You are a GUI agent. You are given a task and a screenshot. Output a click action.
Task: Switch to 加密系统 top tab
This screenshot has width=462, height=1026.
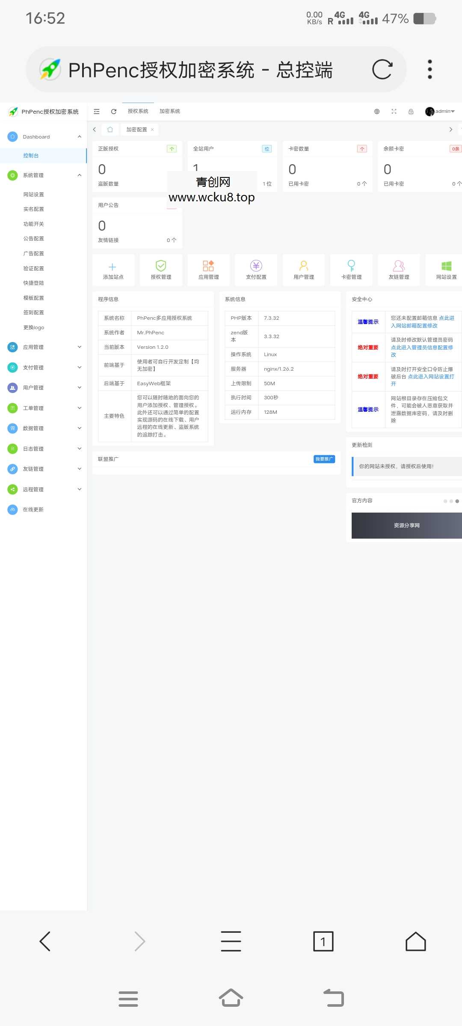170,111
